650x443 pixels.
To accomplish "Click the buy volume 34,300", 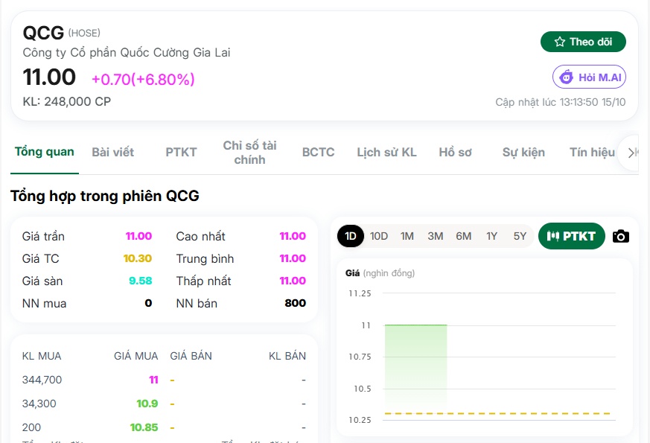I will coord(39,404).
